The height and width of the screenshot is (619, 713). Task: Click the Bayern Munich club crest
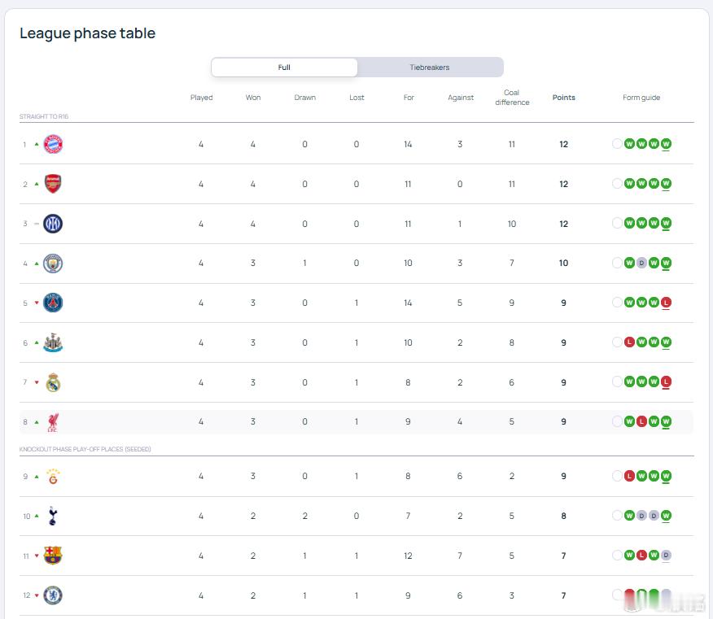pos(53,145)
